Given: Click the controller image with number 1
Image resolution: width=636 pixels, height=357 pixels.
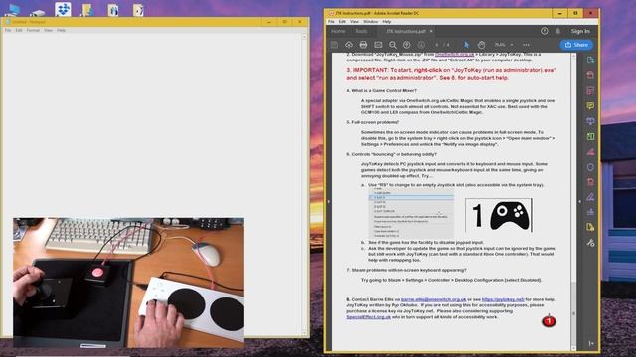Looking at the screenshot, I should 499,215.
